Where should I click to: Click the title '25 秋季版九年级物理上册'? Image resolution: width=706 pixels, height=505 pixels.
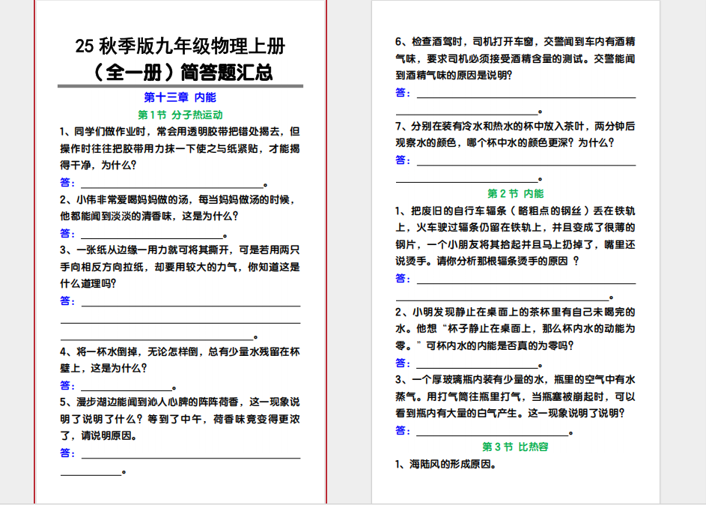tap(180, 46)
